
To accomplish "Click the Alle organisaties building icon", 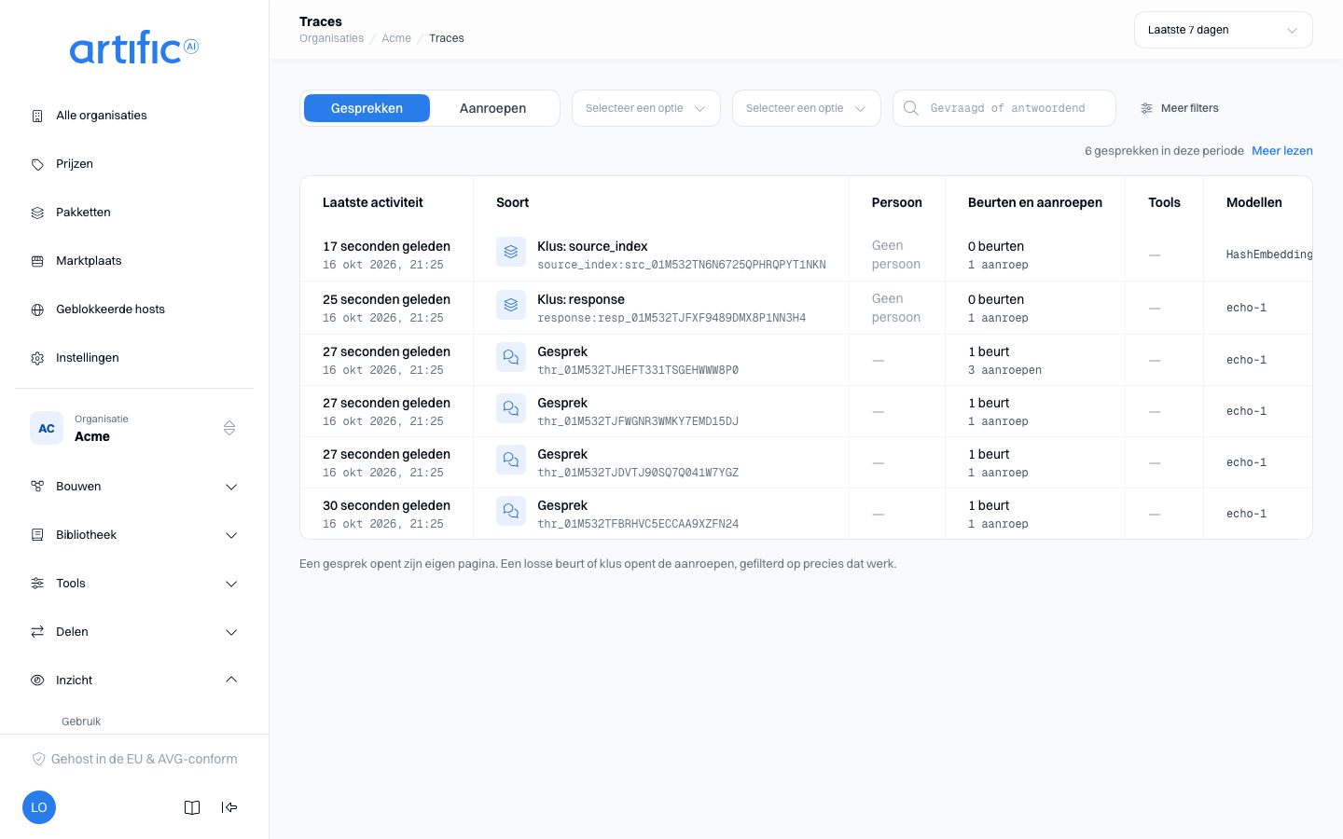I will (x=37, y=116).
